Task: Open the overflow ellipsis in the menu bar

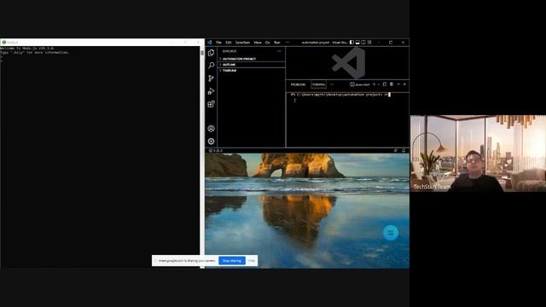Action: [x=288, y=43]
